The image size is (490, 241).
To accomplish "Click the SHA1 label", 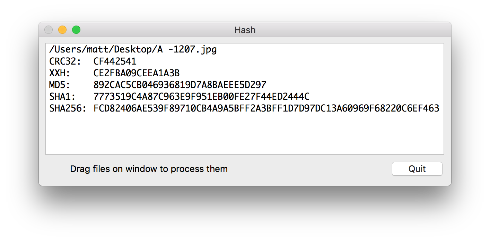I will 62,97.
